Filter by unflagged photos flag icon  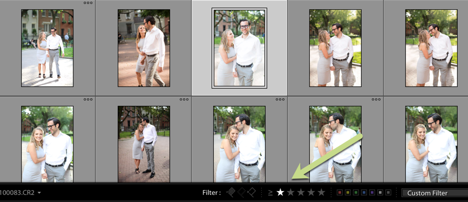tap(241, 192)
